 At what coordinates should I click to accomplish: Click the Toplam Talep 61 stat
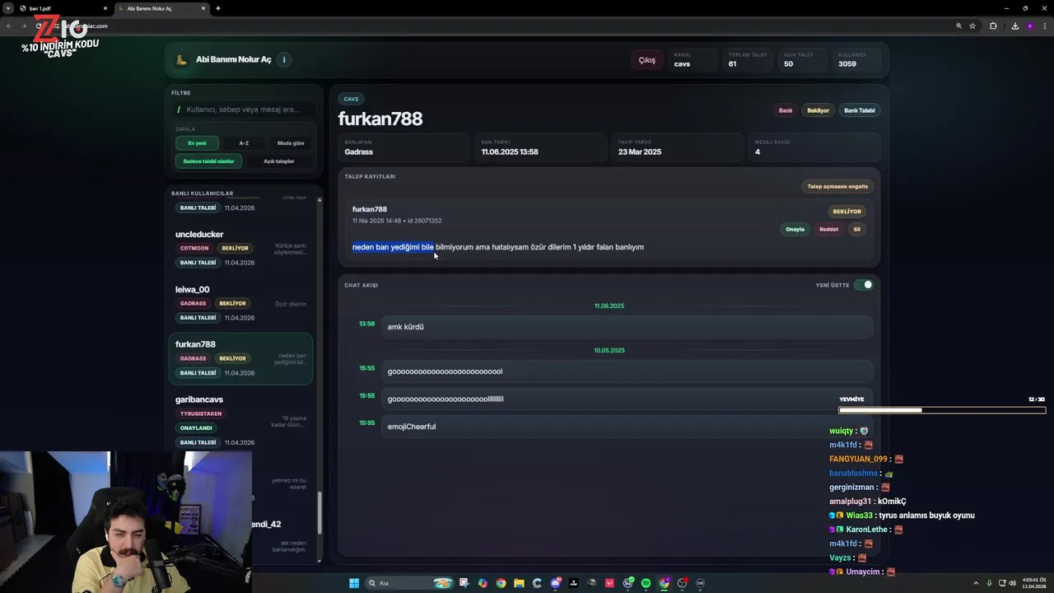click(x=748, y=60)
